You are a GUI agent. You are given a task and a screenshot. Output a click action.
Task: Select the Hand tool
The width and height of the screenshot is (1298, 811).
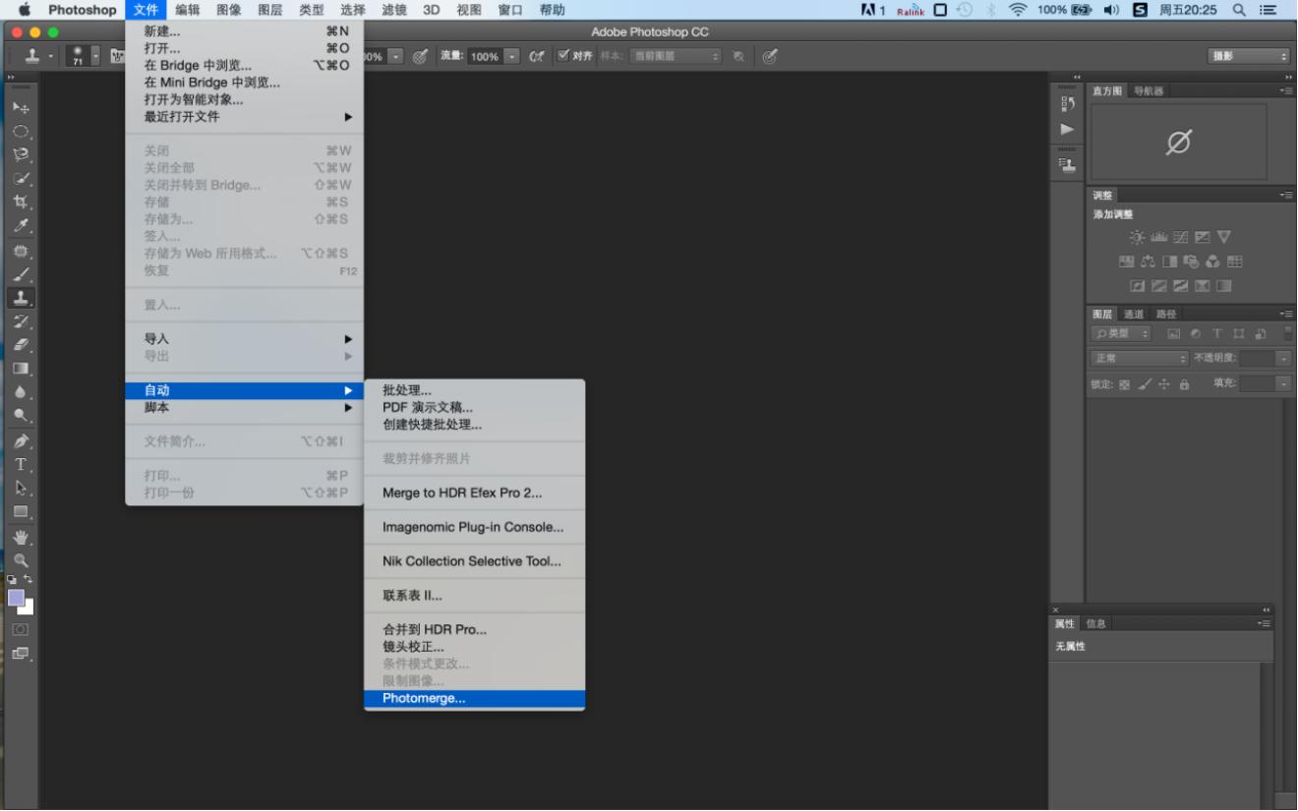(21, 537)
